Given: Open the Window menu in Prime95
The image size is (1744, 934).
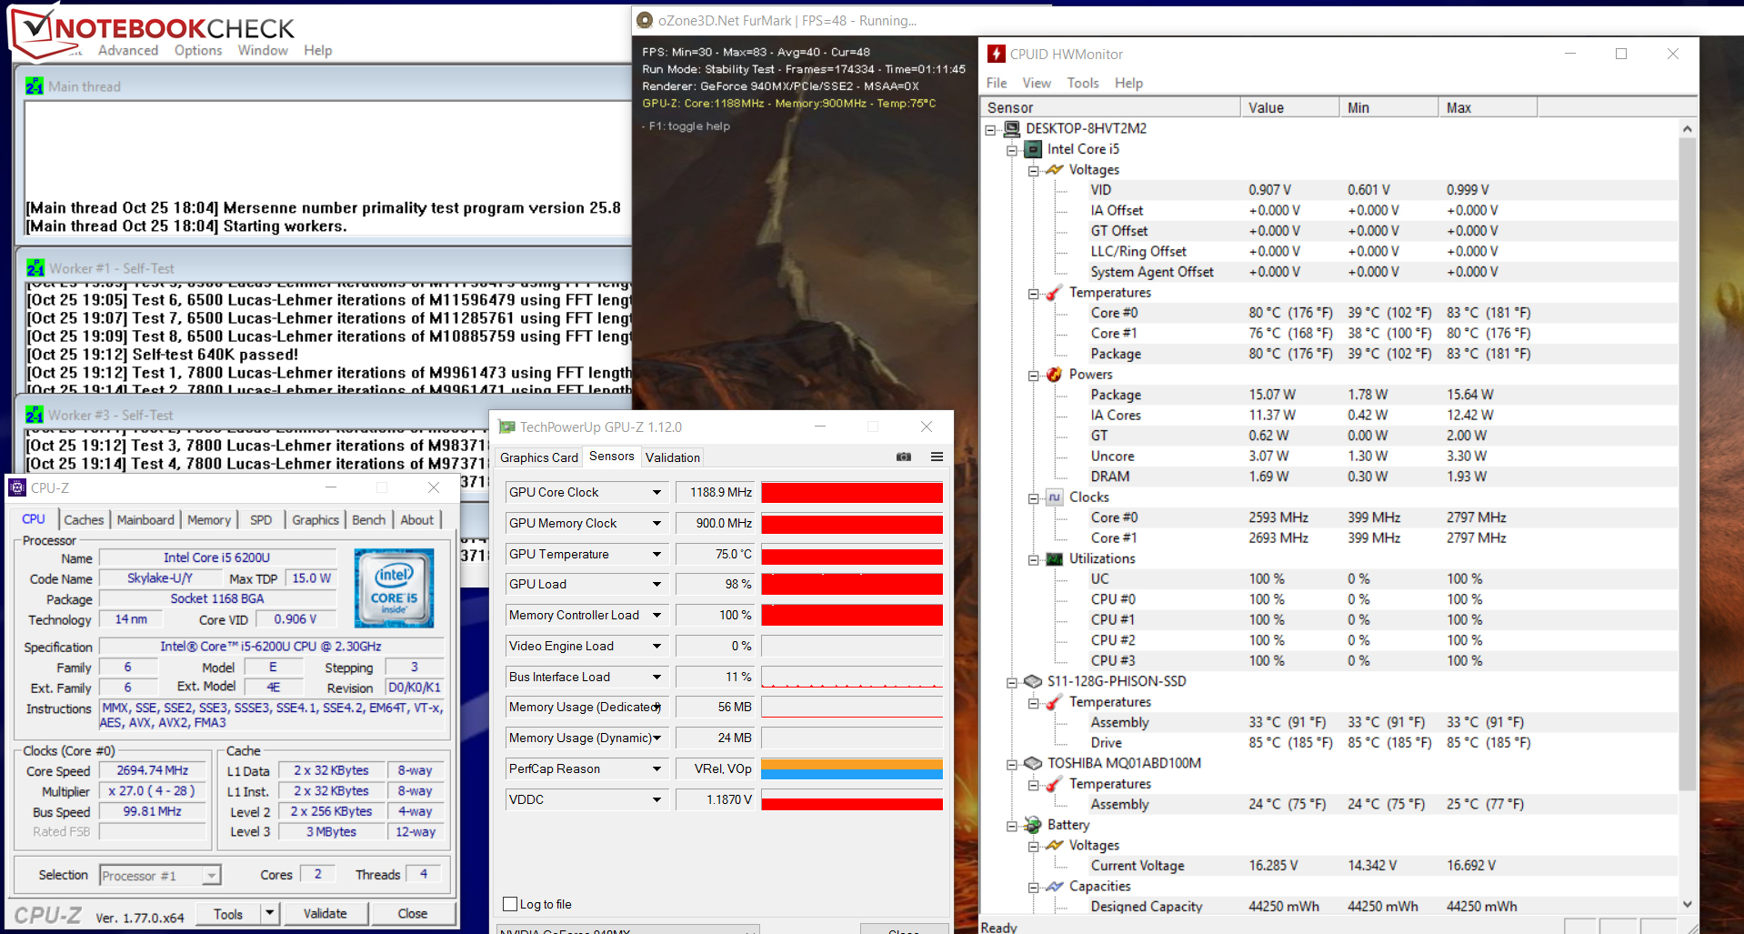Looking at the screenshot, I should (263, 50).
